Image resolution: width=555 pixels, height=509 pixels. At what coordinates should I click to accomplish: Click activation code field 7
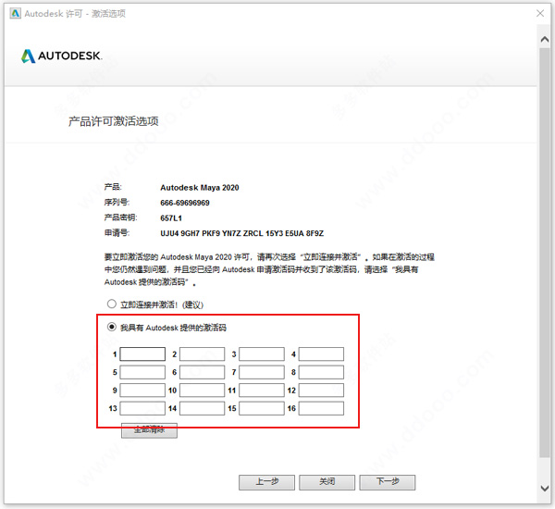[262, 372]
